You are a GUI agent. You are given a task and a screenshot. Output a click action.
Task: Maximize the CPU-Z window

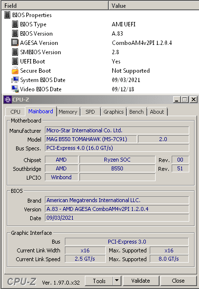185,100
